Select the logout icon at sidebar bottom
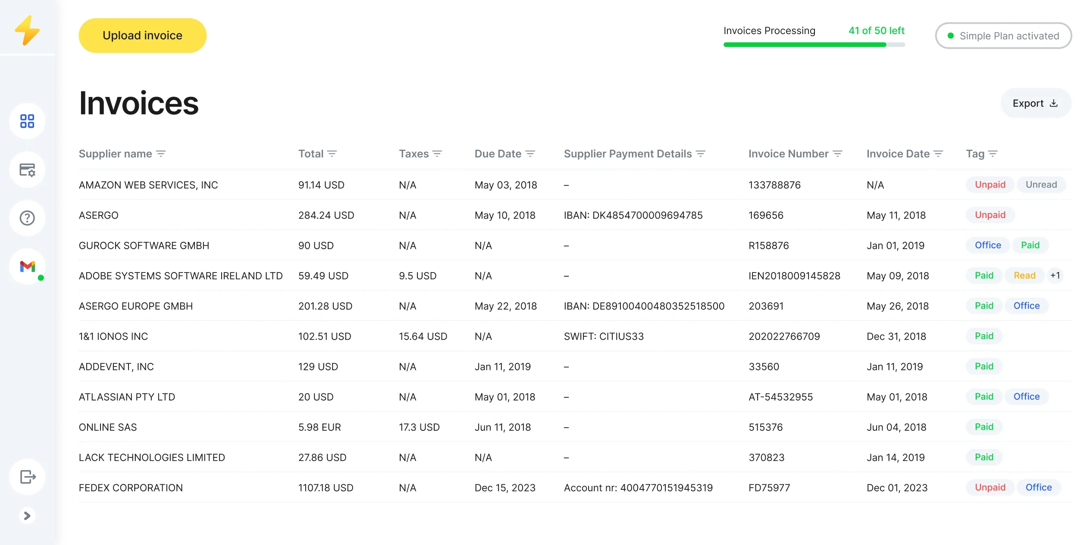 [27, 477]
